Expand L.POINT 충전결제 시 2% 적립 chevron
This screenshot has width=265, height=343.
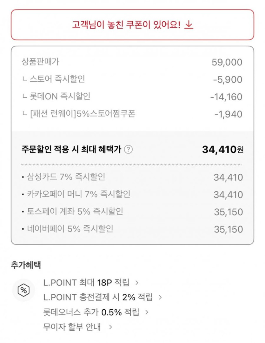click(x=160, y=297)
